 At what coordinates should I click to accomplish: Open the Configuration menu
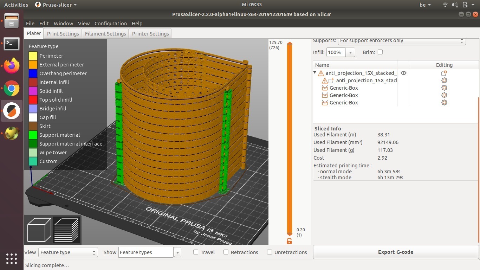pyautogui.click(x=111, y=24)
